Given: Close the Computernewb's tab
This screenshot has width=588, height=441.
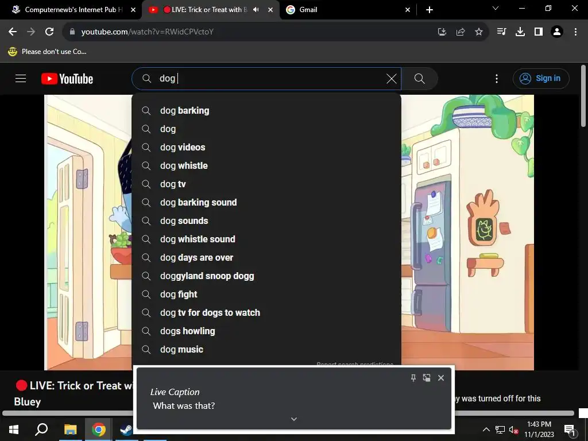Looking at the screenshot, I should click(x=133, y=10).
